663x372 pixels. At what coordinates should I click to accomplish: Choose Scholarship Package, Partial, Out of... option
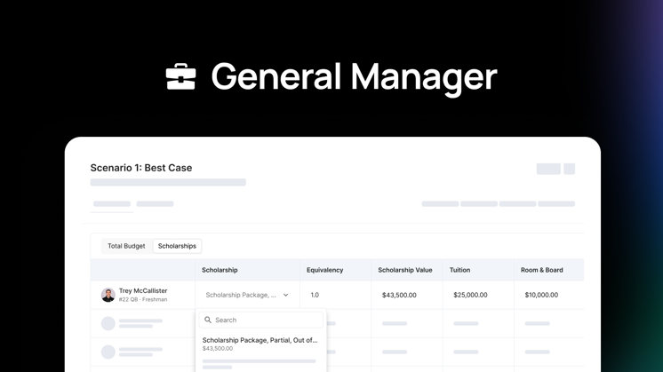(x=260, y=344)
